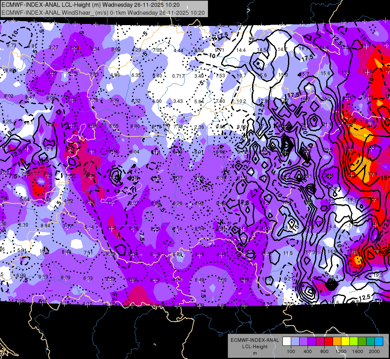This screenshot has height=359, width=390.
Task: Click the grid value 4.32
Action: (136, 101)
